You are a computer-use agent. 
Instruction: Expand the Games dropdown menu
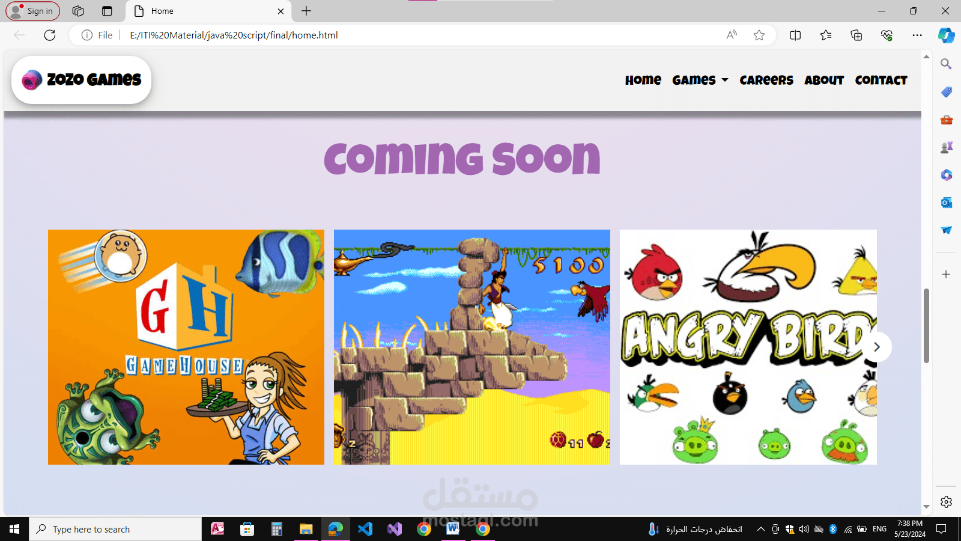(x=700, y=80)
